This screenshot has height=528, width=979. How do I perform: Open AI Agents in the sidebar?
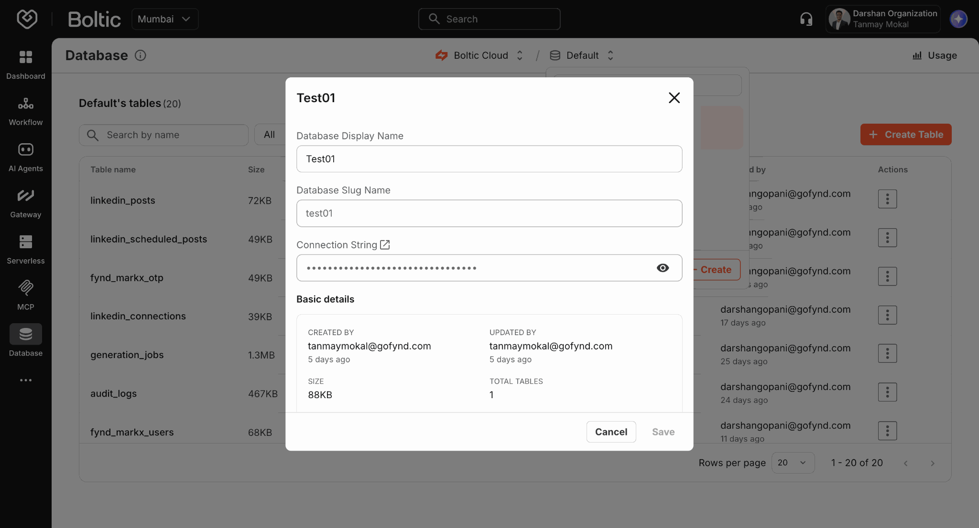pos(26,150)
